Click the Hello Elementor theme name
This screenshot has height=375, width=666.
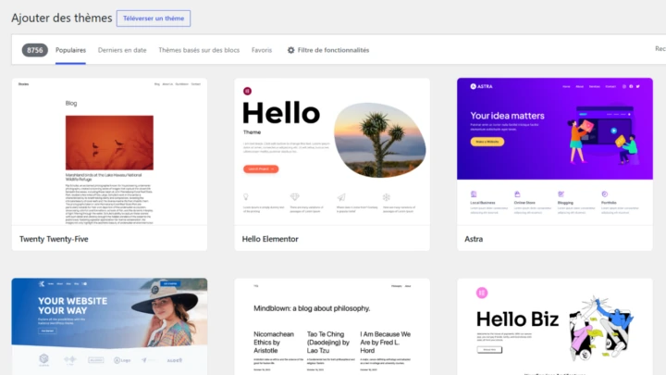point(270,239)
